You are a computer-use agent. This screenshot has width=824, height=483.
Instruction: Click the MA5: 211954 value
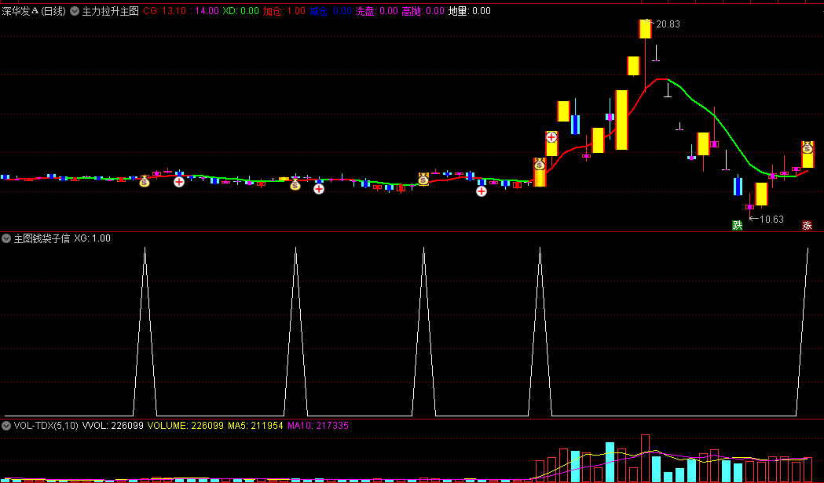pos(255,426)
